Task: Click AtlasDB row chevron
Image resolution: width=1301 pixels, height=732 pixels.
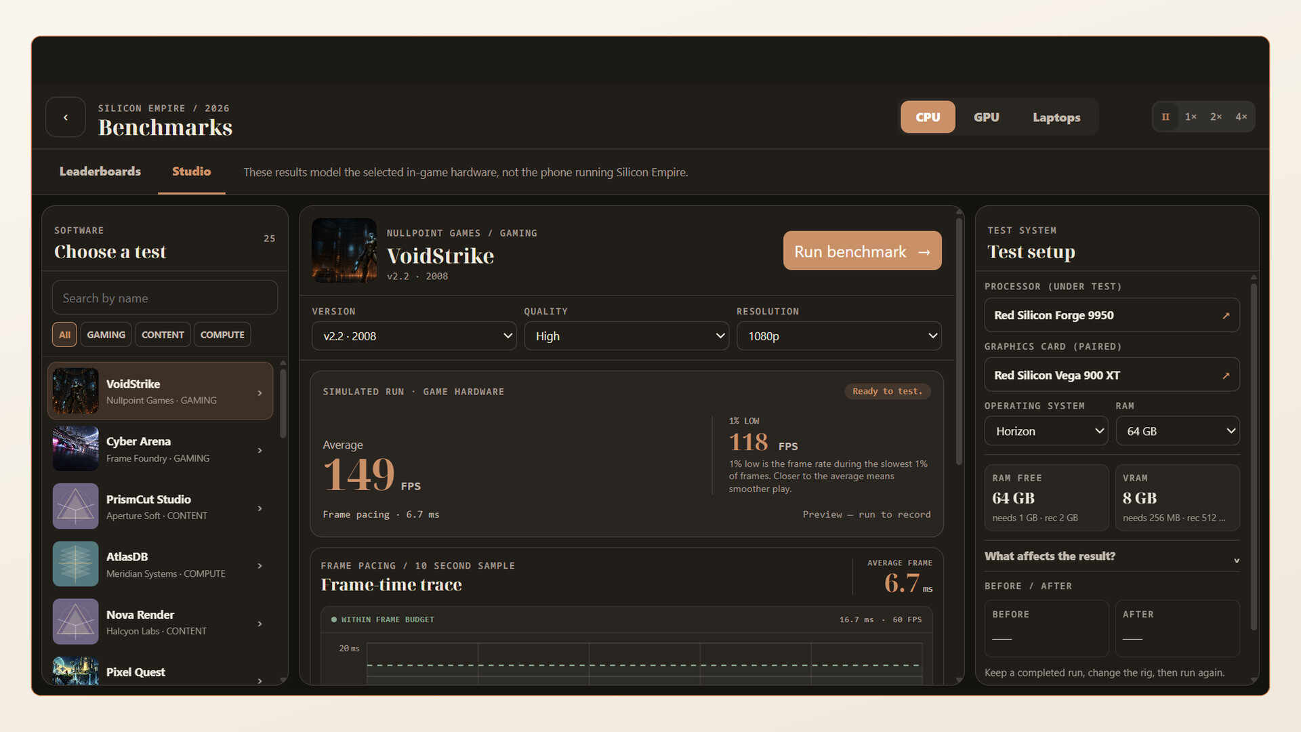Action: tap(260, 566)
